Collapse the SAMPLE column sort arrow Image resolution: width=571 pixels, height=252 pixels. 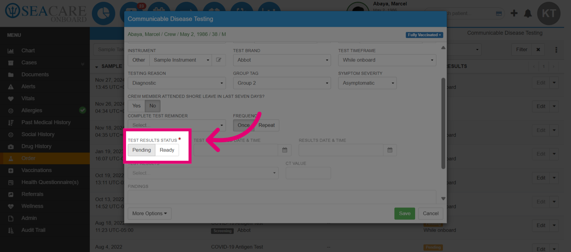point(97,67)
